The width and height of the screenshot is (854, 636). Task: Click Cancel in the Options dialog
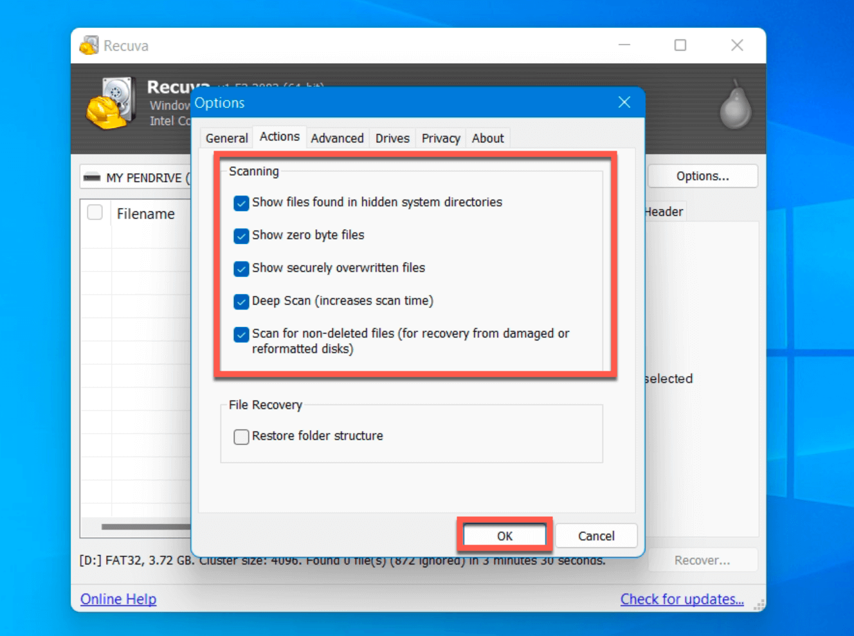596,536
